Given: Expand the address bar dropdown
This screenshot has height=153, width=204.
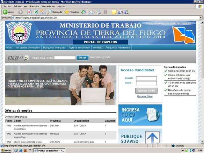Looking at the screenshot, I should (201, 18).
